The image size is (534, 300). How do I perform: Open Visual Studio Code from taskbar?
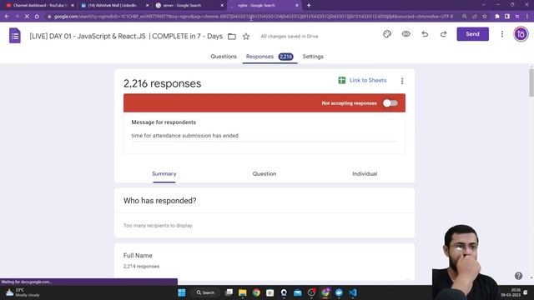click(x=353, y=292)
